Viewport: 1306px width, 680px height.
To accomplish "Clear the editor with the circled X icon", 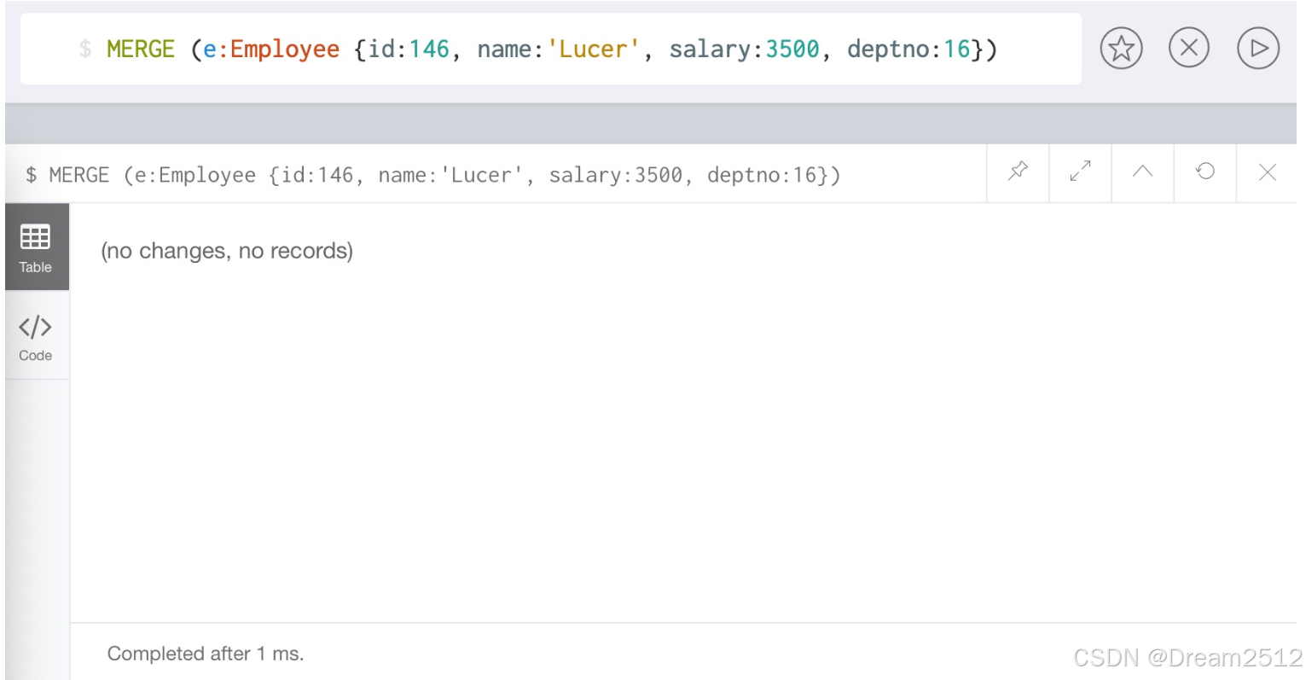I will (x=1189, y=49).
